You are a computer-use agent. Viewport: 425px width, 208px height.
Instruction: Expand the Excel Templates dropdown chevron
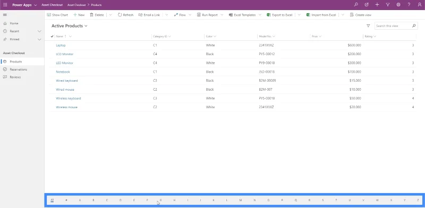tap(260, 15)
